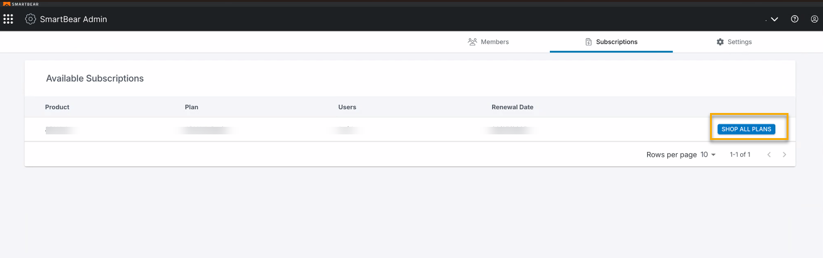This screenshot has width=823, height=258.
Task: Open the Rows per page dropdown
Action: (x=708, y=154)
